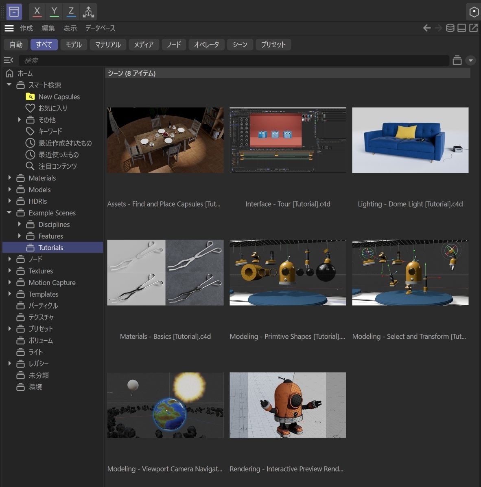Expand the レガシー category

pos(9,364)
